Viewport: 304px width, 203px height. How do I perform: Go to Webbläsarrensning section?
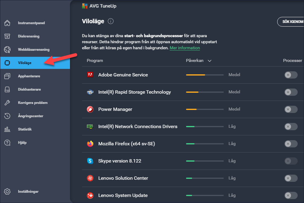coord(34,50)
